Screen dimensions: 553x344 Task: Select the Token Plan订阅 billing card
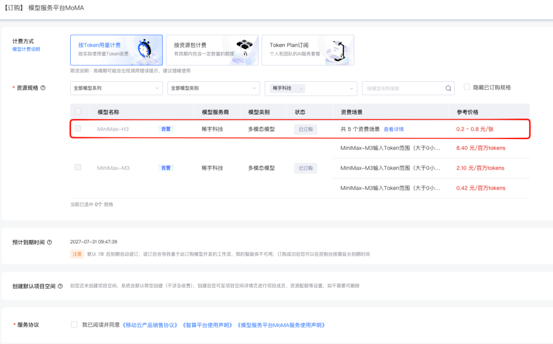pyautogui.click(x=308, y=50)
